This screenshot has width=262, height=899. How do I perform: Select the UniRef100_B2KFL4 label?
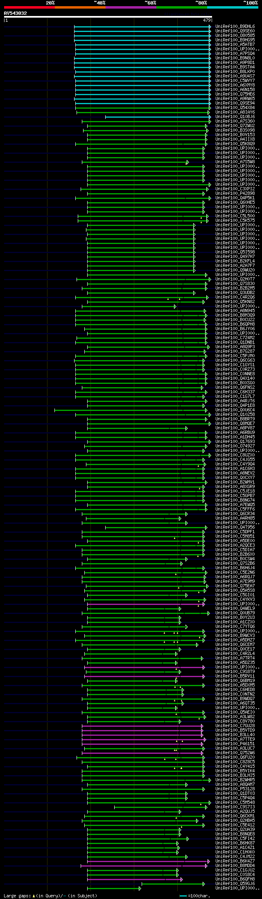pyautogui.click(x=235, y=261)
